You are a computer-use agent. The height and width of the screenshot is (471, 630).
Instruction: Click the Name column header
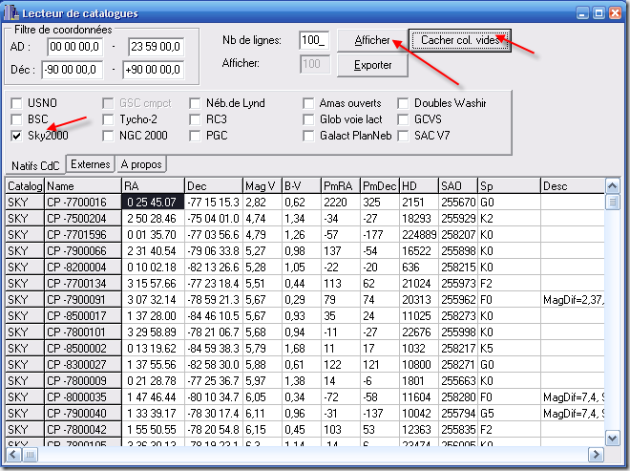83,186
